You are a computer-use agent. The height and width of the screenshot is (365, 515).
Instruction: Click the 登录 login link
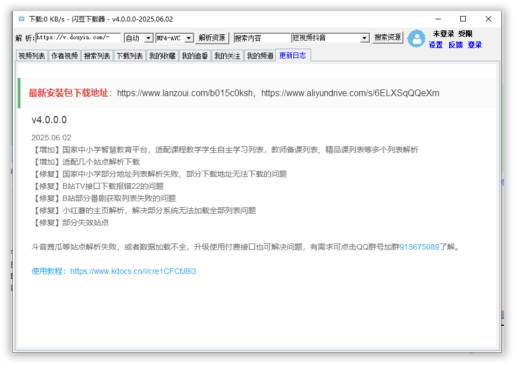point(475,45)
